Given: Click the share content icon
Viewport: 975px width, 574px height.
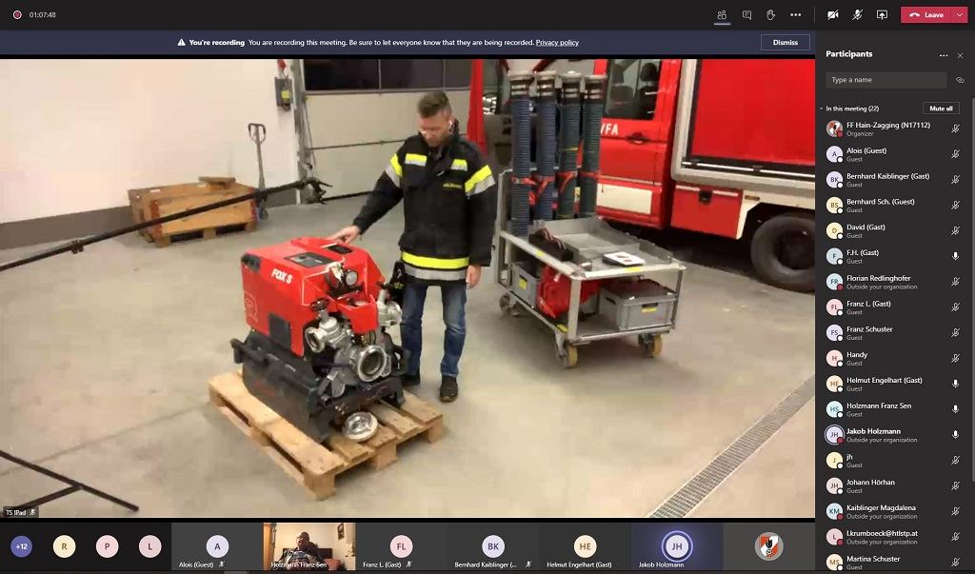Looking at the screenshot, I should tap(882, 15).
